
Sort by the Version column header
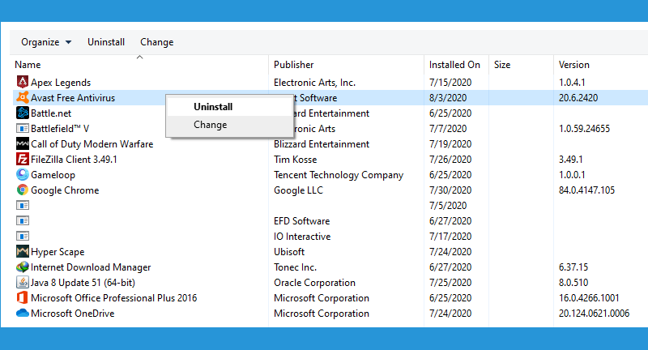click(x=574, y=65)
